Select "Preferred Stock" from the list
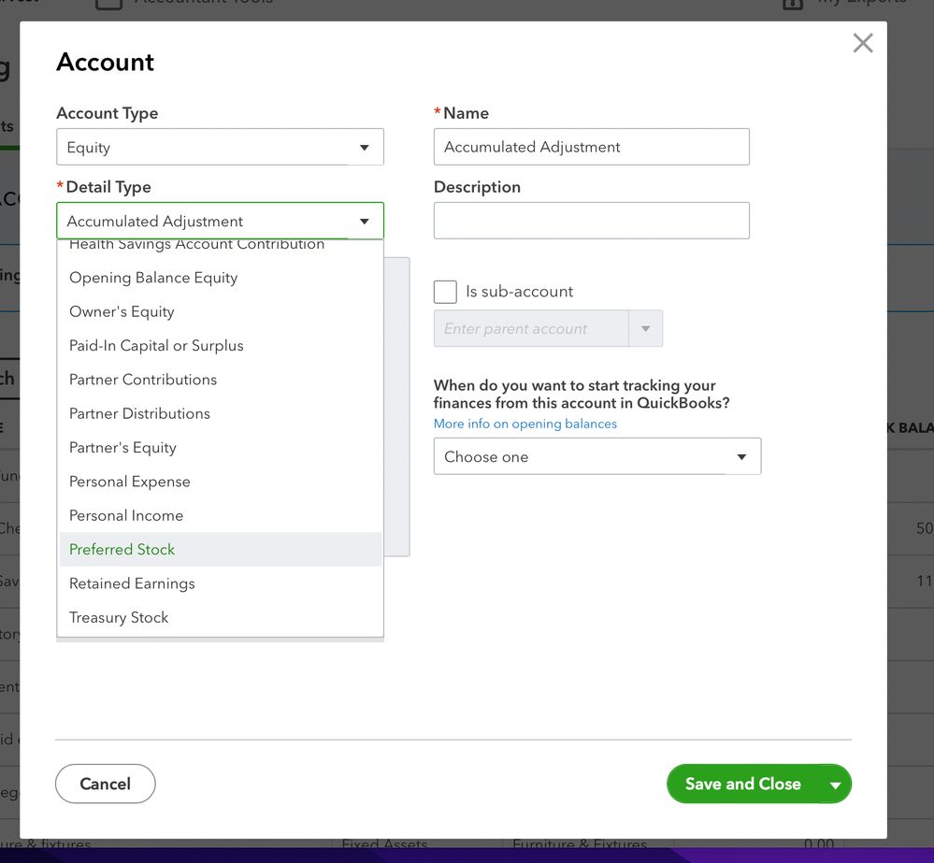 tap(122, 550)
